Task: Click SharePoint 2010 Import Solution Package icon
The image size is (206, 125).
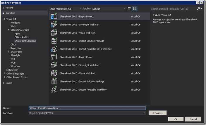Action: (x=54, y=81)
